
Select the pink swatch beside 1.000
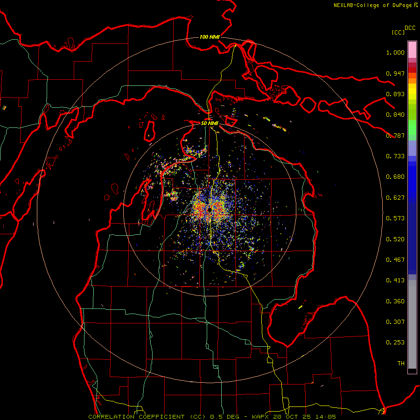click(x=412, y=50)
